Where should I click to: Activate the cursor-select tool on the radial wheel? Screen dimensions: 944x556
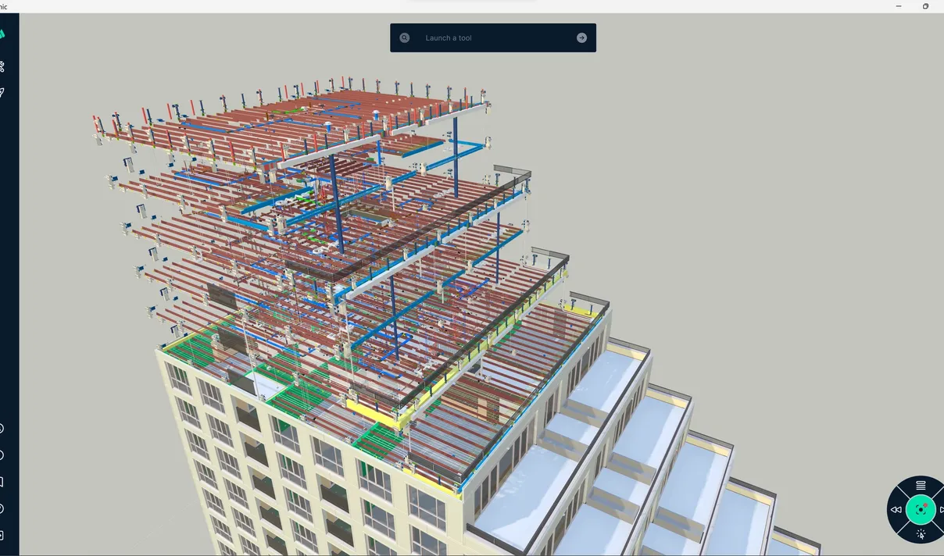click(x=921, y=535)
